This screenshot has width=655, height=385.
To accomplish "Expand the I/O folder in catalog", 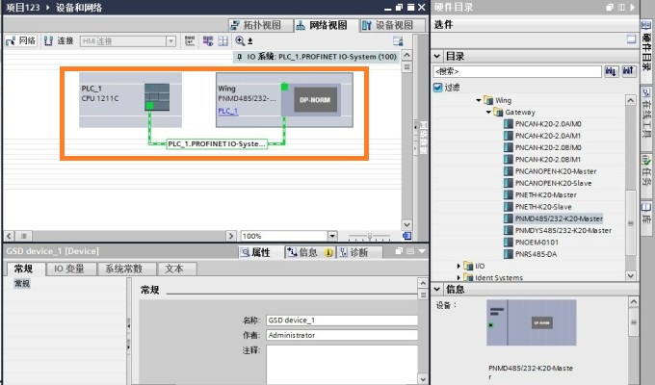I will click(x=458, y=266).
